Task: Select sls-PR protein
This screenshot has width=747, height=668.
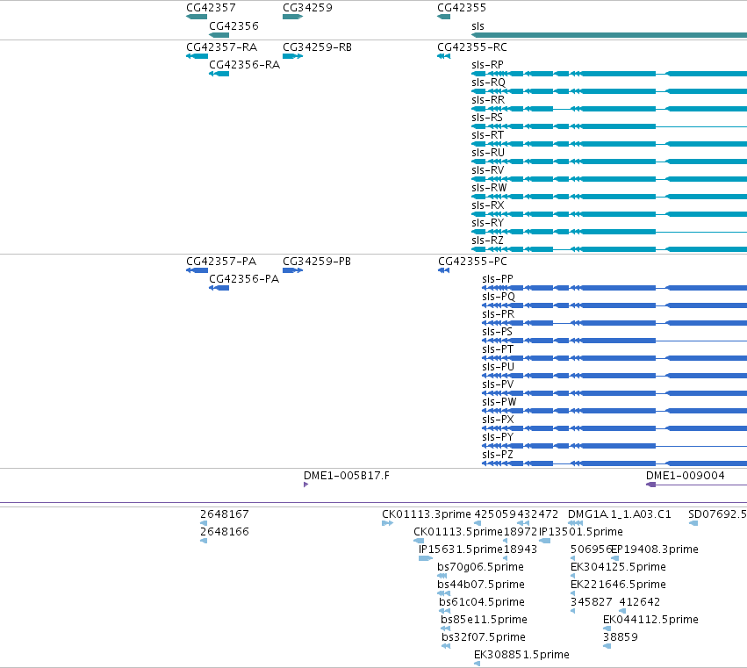Action: (614, 323)
